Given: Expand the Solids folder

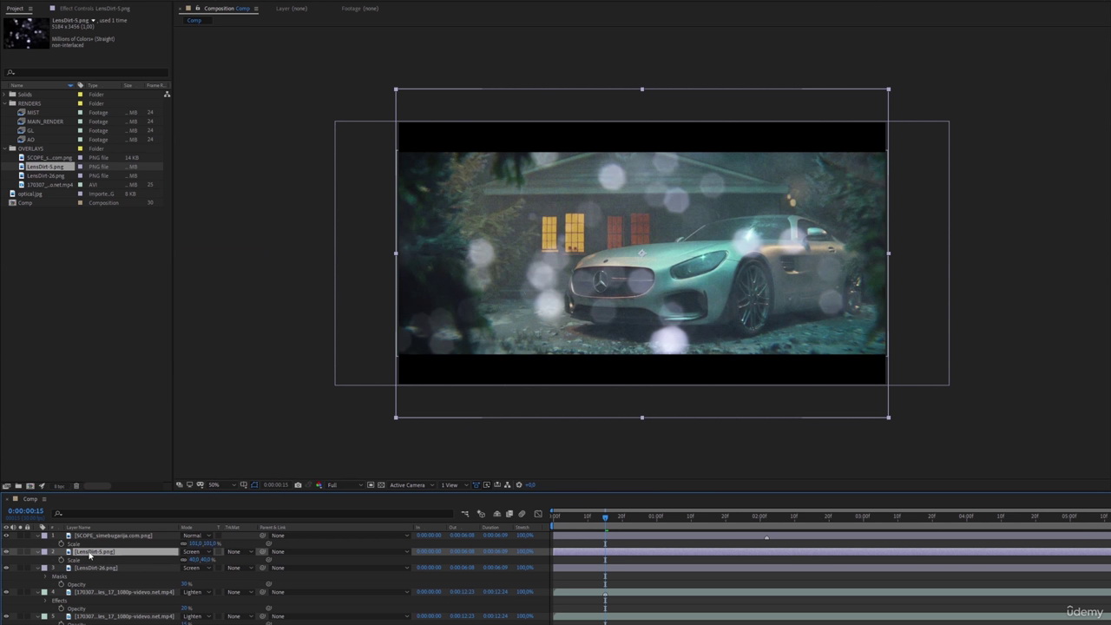Looking at the screenshot, I should click(5, 95).
